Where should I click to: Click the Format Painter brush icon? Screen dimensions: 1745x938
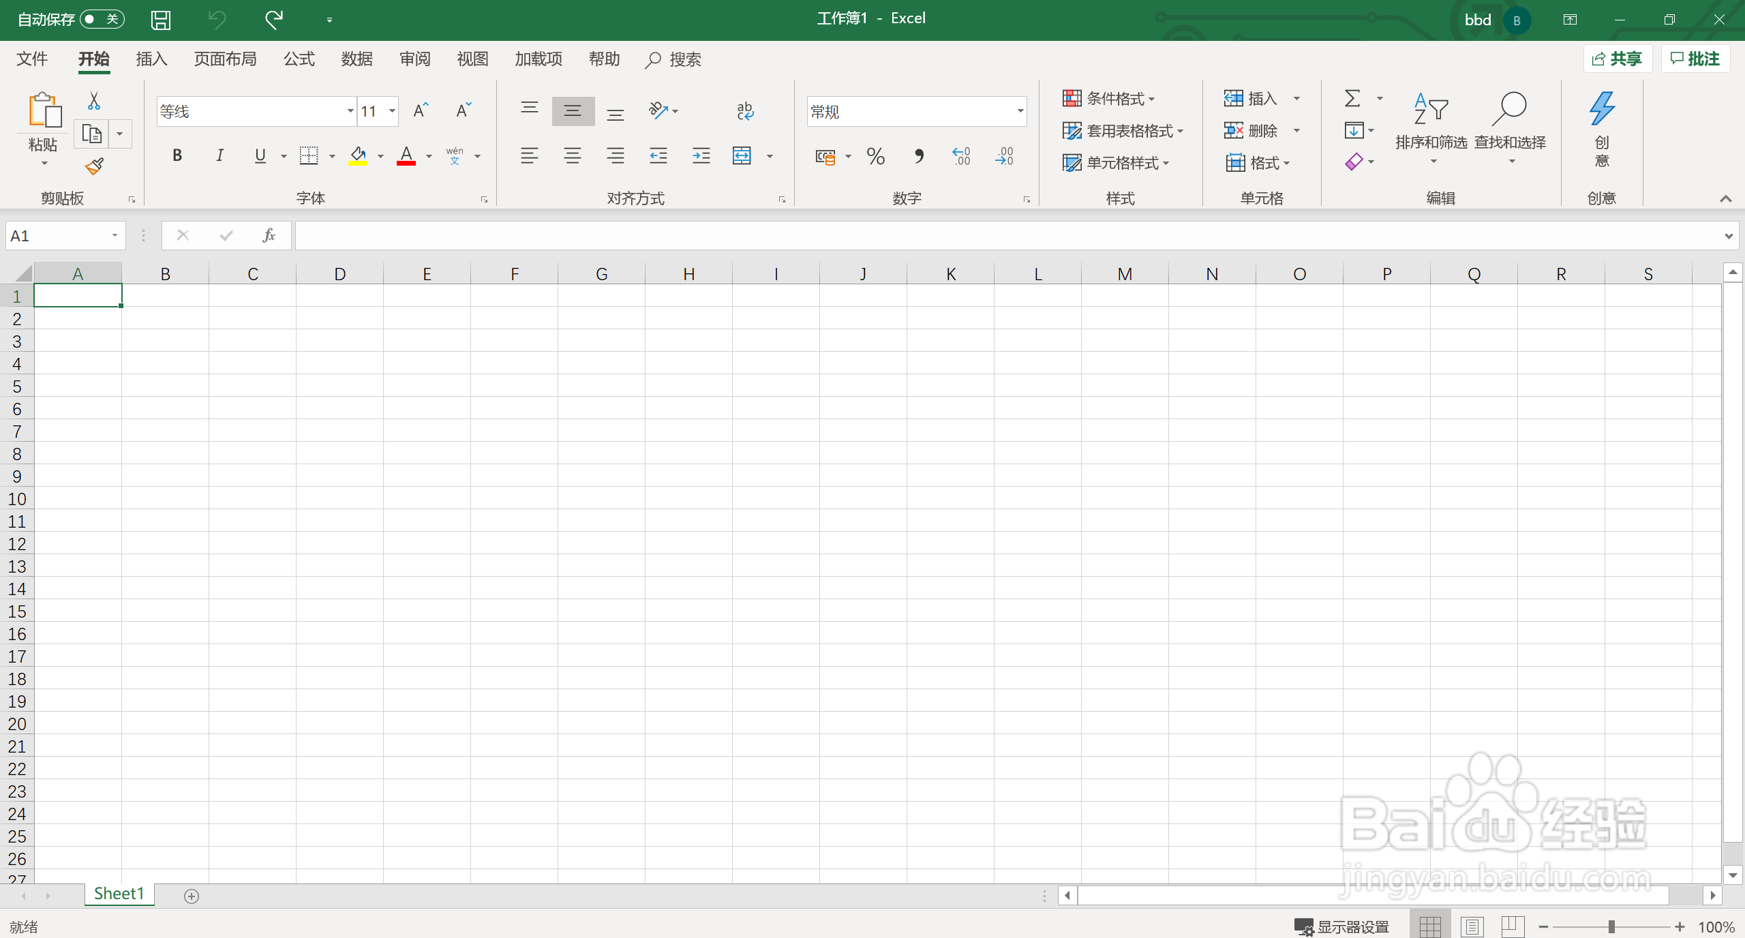(x=94, y=166)
